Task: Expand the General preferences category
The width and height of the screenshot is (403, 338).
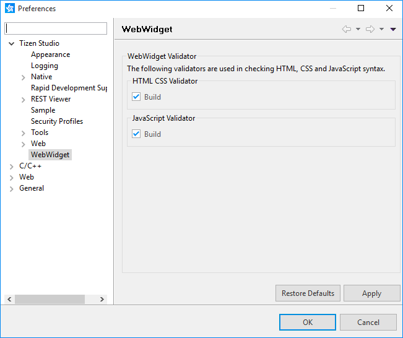Action: (12, 189)
